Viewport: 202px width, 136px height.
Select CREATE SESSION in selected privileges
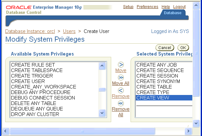[x=157, y=76]
